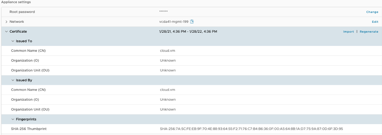Click the Appliance settings heading
Image resolution: width=382 pixels, height=135 pixels.
(x=16, y=2)
